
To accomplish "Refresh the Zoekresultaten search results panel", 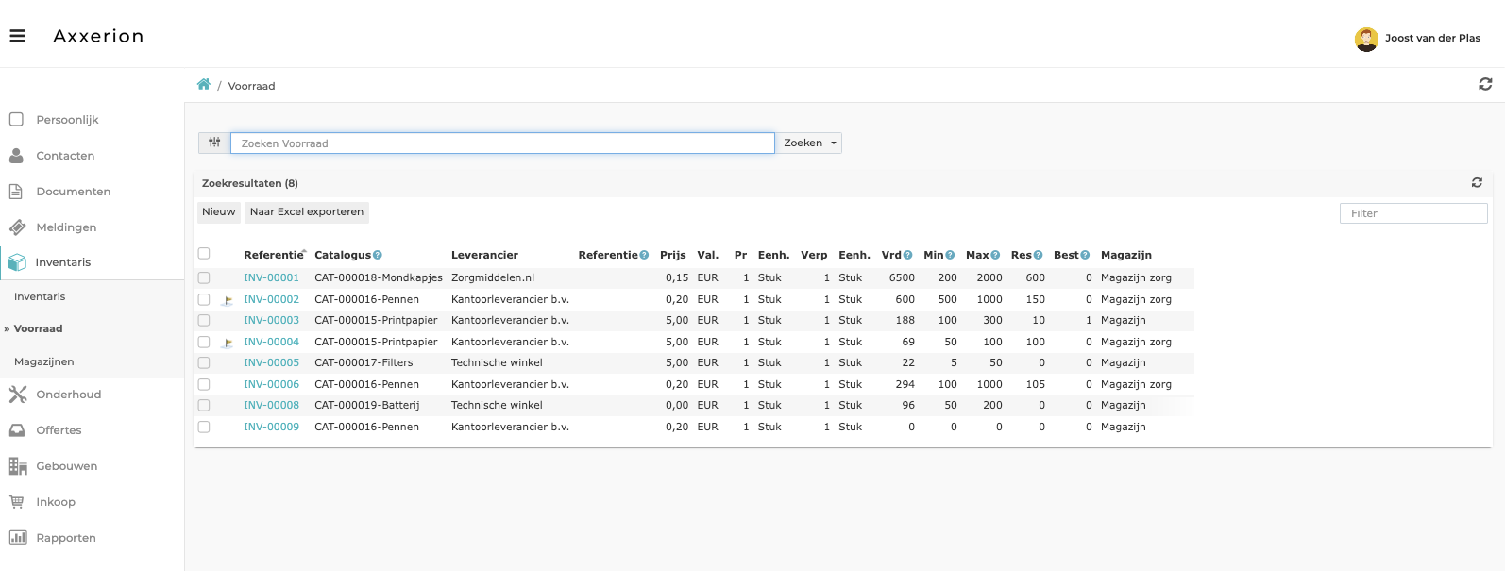I will coord(1477,183).
